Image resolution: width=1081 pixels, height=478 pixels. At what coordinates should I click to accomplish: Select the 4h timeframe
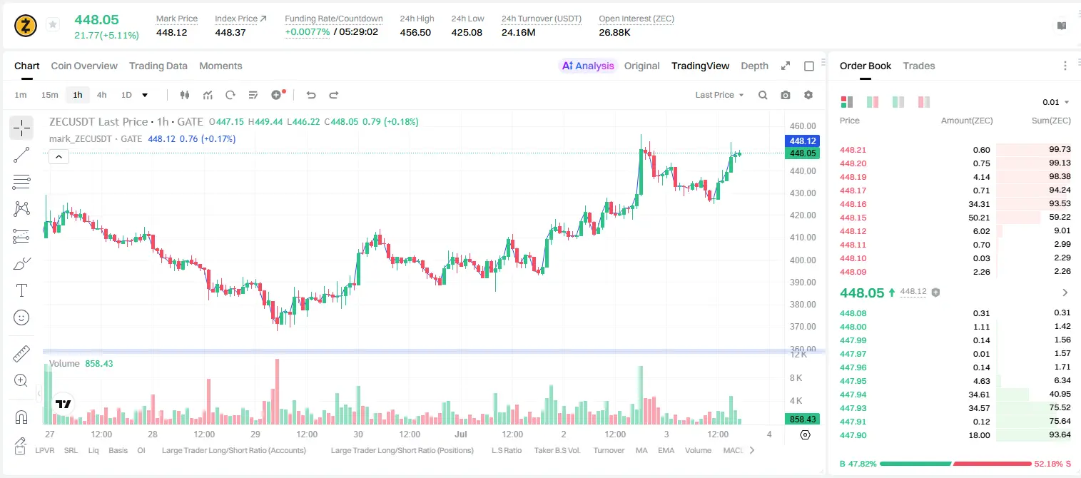click(102, 95)
